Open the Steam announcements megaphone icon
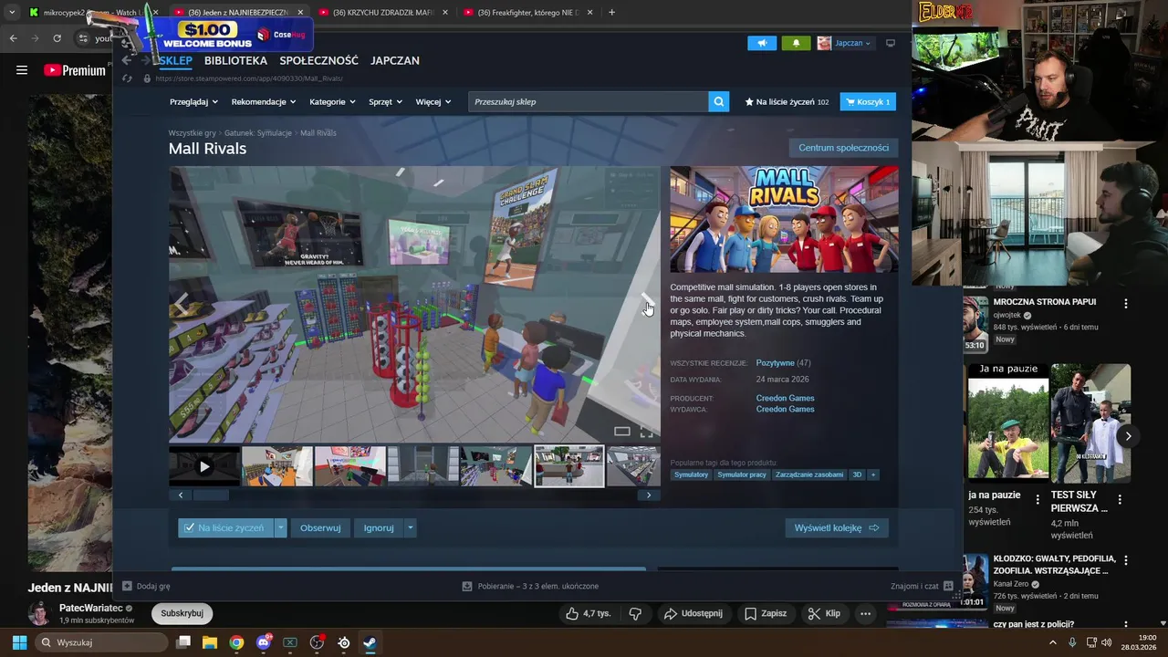The height and width of the screenshot is (657, 1168). [762, 43]
